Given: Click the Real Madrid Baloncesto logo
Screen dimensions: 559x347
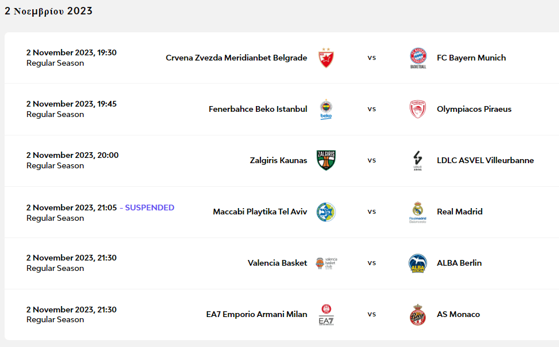Looking at the screenshot, I should (x=418, y=212).
